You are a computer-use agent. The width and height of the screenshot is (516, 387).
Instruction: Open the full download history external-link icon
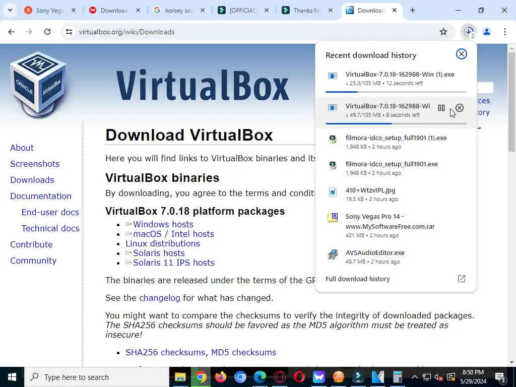point(462,279)
